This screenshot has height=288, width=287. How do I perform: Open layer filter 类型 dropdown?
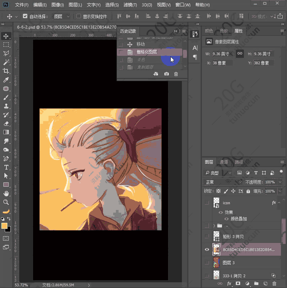(218, 173)
